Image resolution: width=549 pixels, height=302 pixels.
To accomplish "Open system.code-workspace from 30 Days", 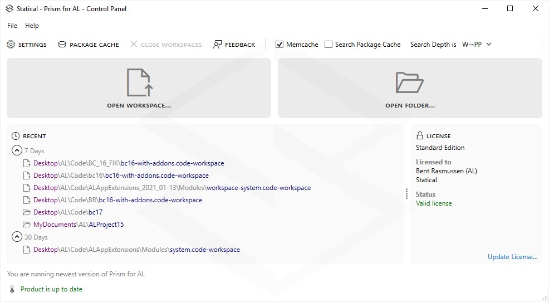I will tap(136, 250).
